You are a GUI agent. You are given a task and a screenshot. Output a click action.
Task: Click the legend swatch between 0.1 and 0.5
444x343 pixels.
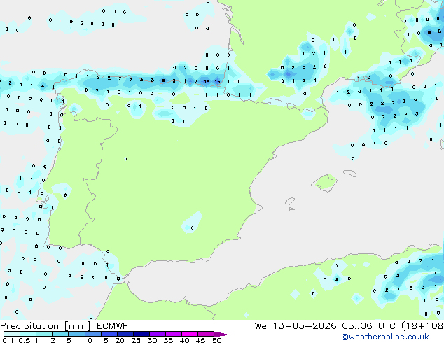(x=12, y=334)
